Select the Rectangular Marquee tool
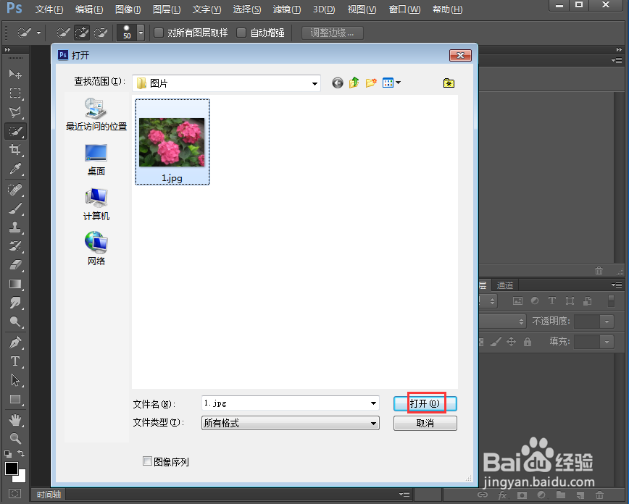Image resolution: width=629 pixels, height=504 pixels. point(15,93)
